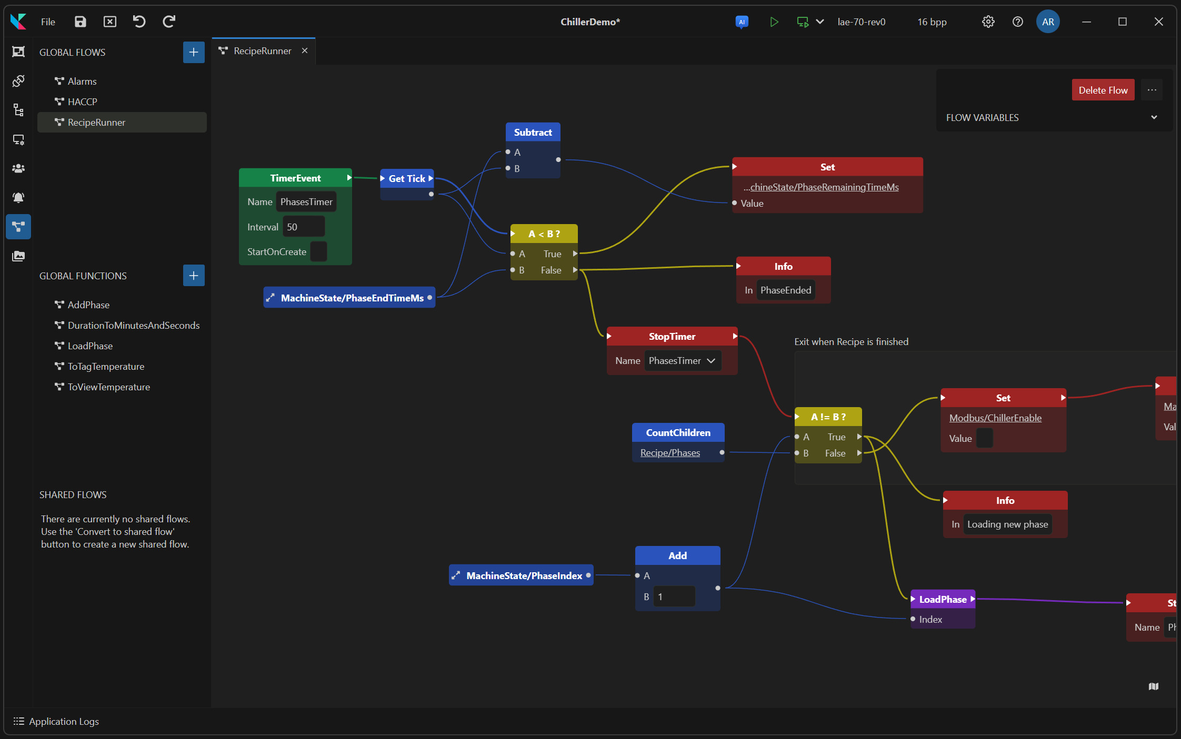Image resolution: width=1181 pixels, height=739 pixels.
Task: Click the Redo arrow icon
Action: [x=168, y=22]
